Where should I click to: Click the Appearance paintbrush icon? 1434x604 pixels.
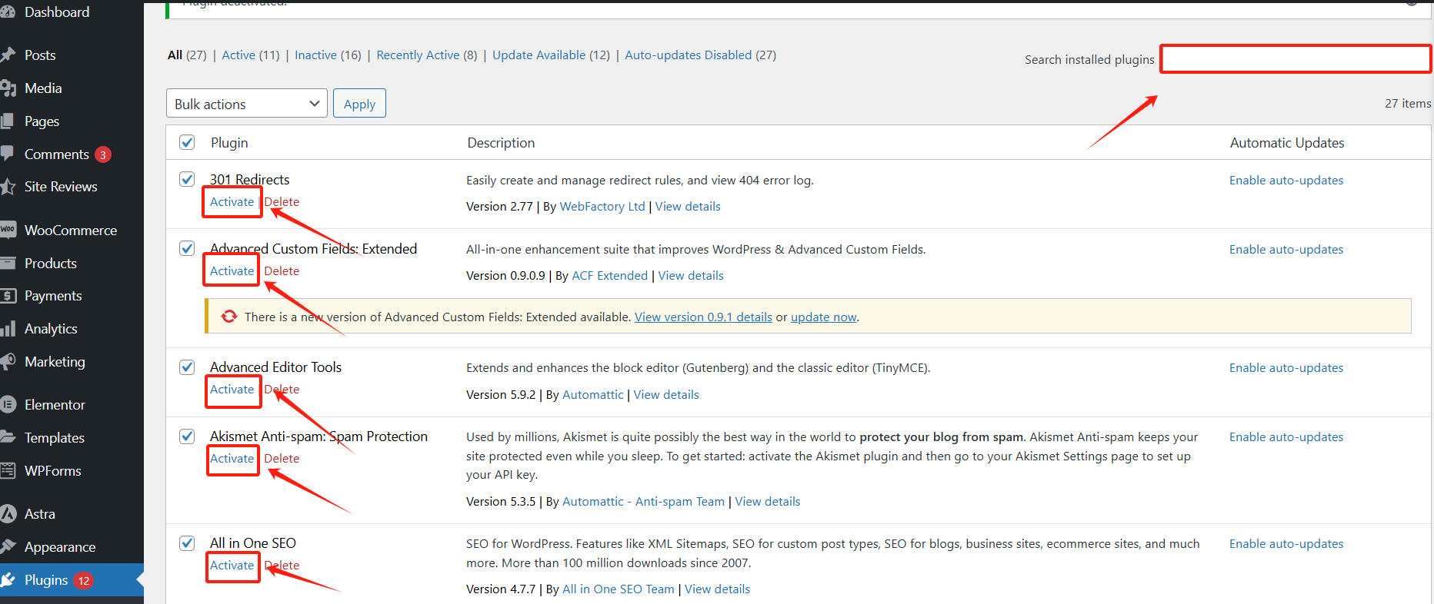click(x=8, y=546)
